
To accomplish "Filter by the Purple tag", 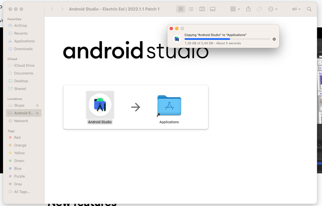I will click(x=24, y=176).
